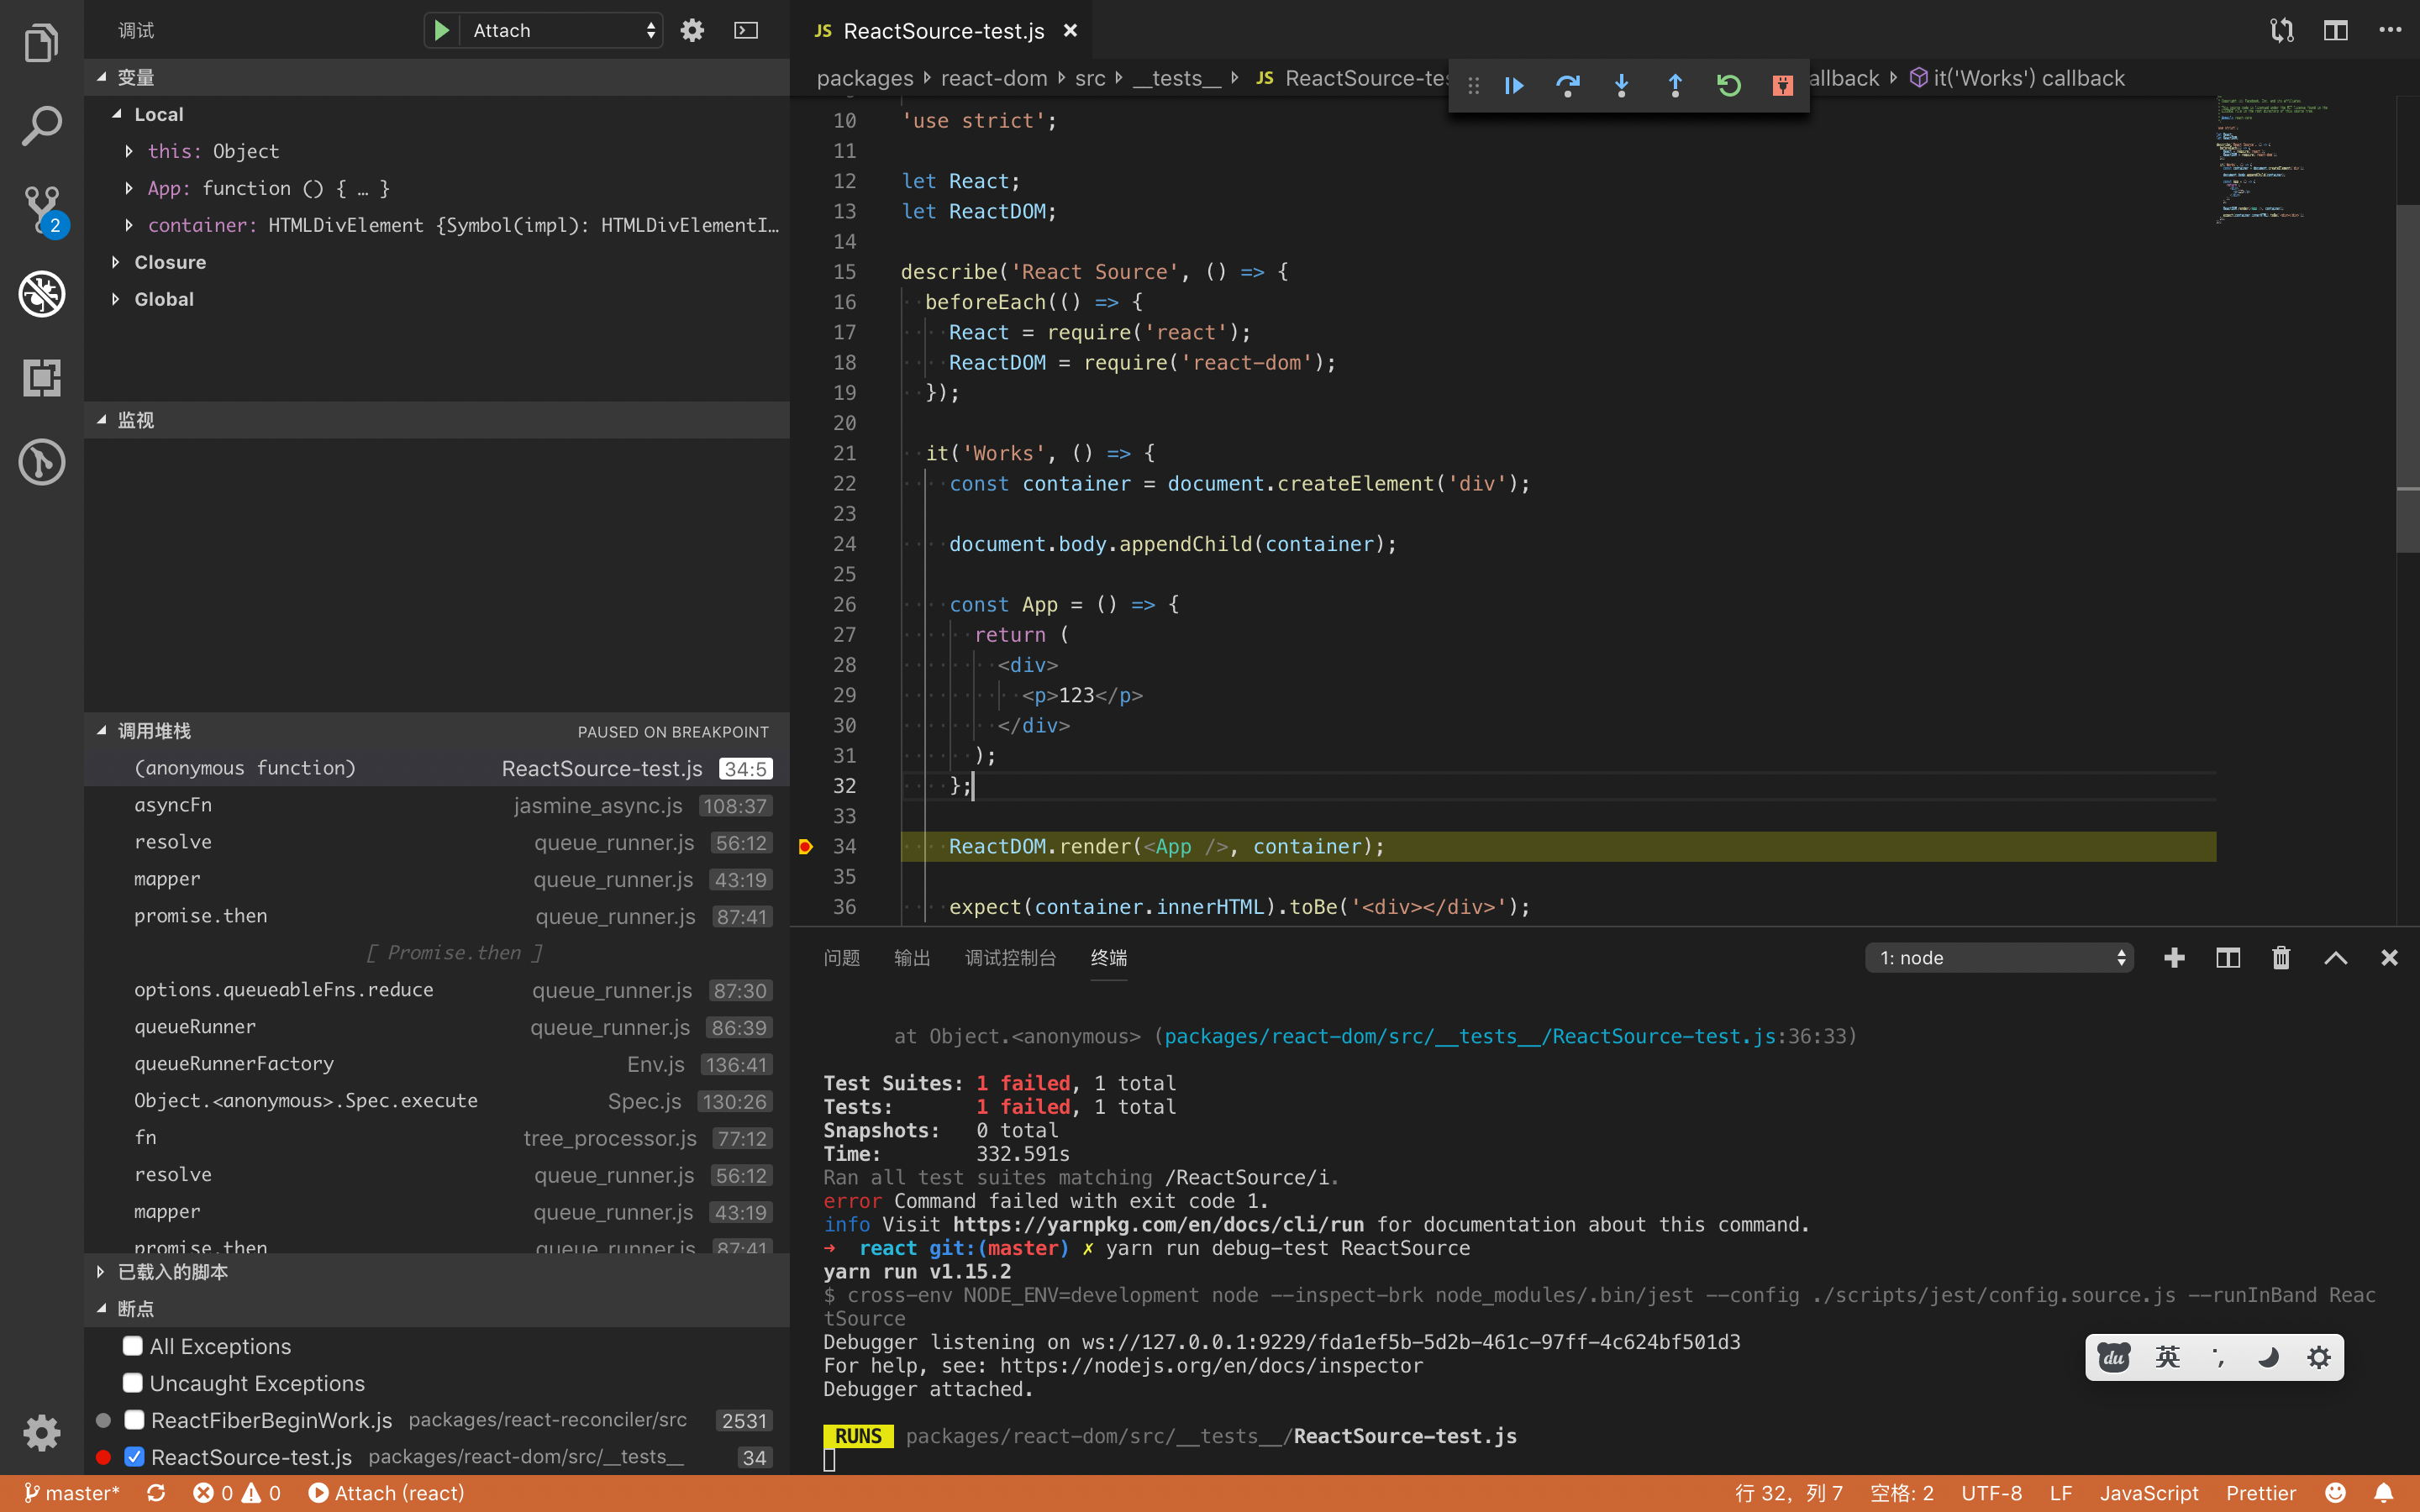Close the bottom panel
This screenshot has height=1512, width=2420.
tap(2390, 958)
